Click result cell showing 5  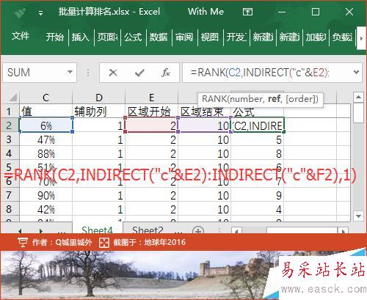click(x=257, y=140)
